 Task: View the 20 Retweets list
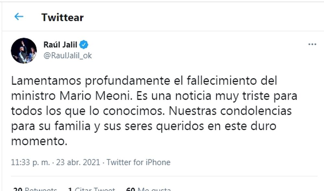(x=35, y=189)
